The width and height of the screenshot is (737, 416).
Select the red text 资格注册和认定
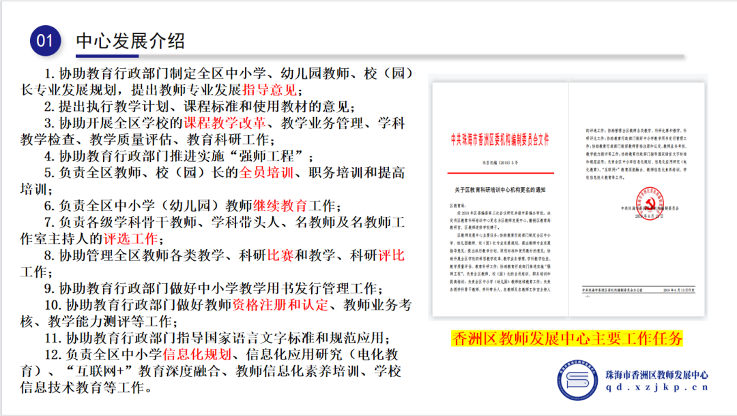tap(280, 305)
